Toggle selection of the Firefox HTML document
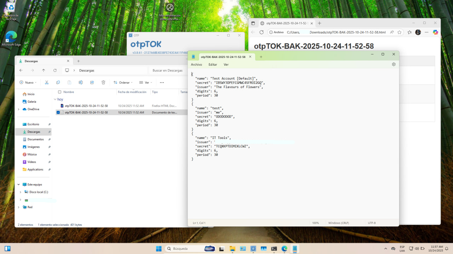Screen dimensions: 453x254 [x=58, y=106]
